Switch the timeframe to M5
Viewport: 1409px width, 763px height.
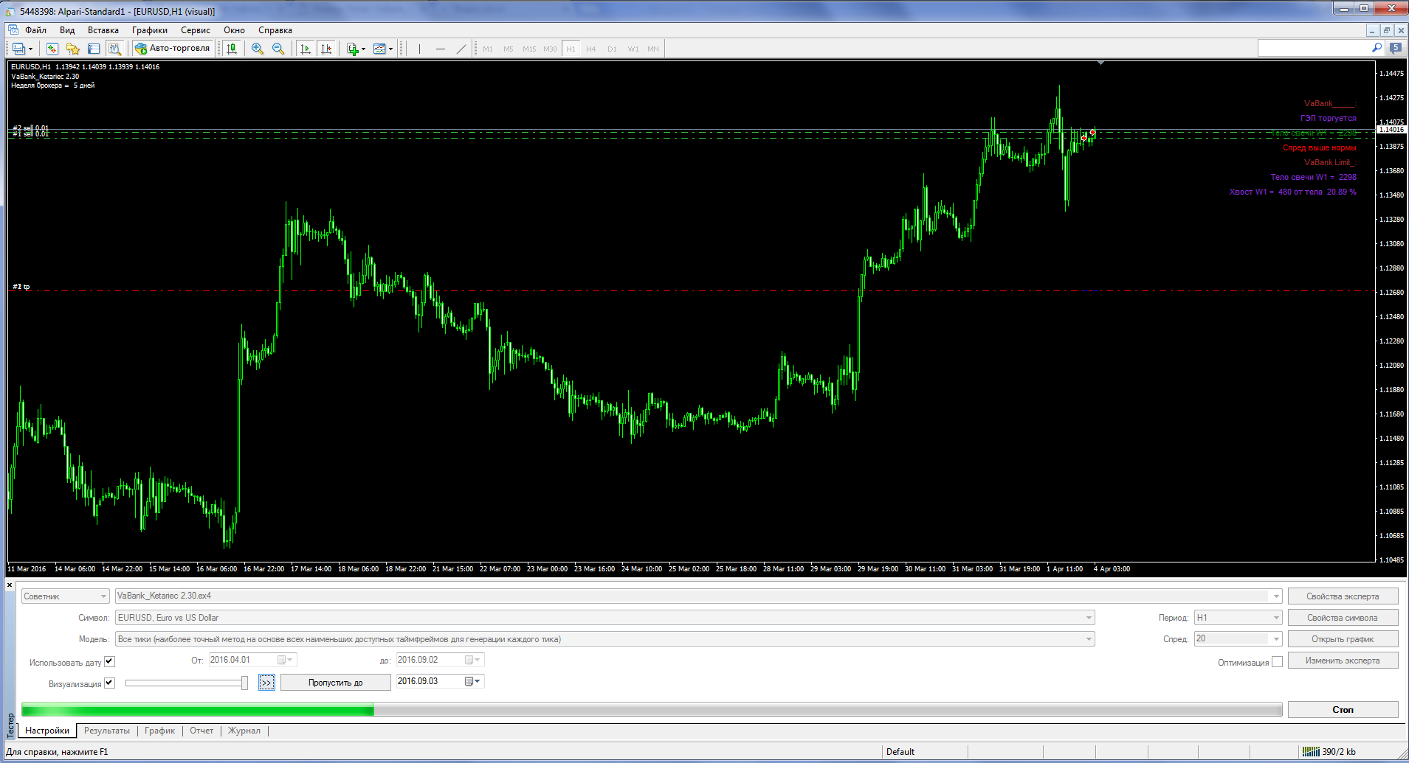[x=509, y=49]
